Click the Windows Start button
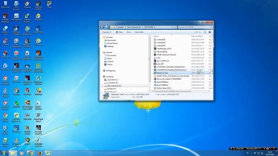This screenshot has width=278, height=156. tap(4, 153)
